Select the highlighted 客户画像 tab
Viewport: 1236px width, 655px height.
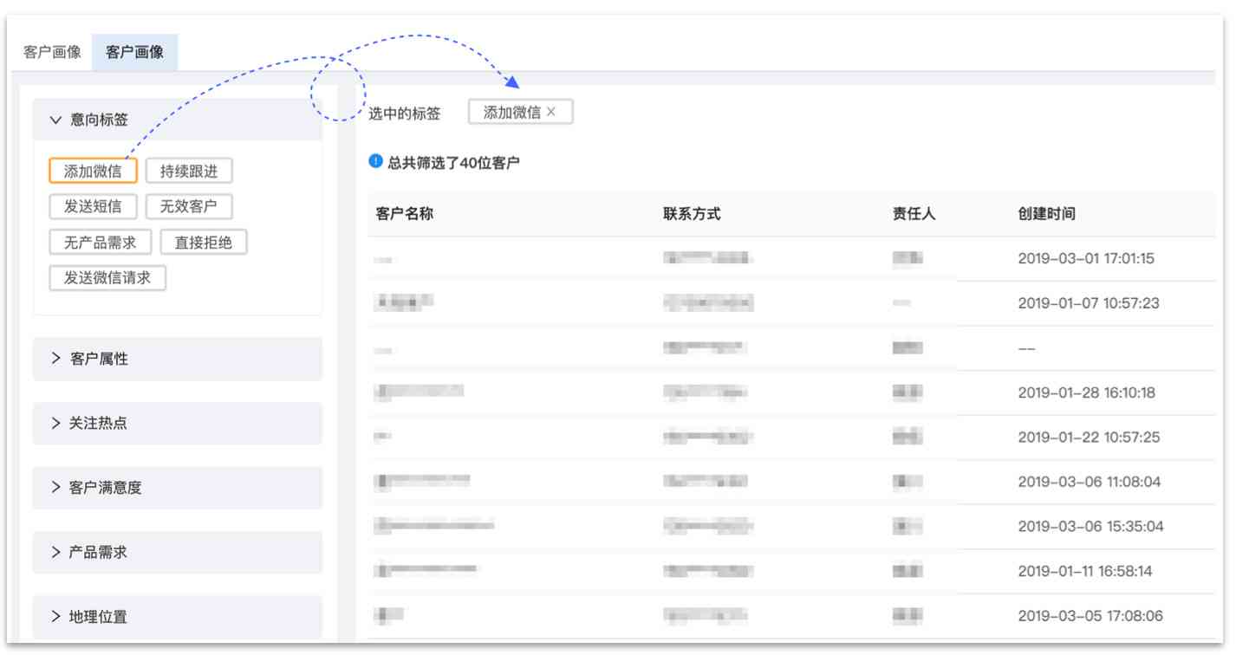tap(134, 52)
